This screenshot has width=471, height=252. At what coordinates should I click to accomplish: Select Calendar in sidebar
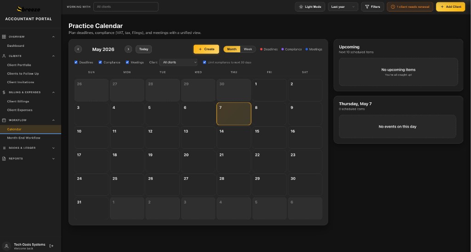click(x=30, y=129)
